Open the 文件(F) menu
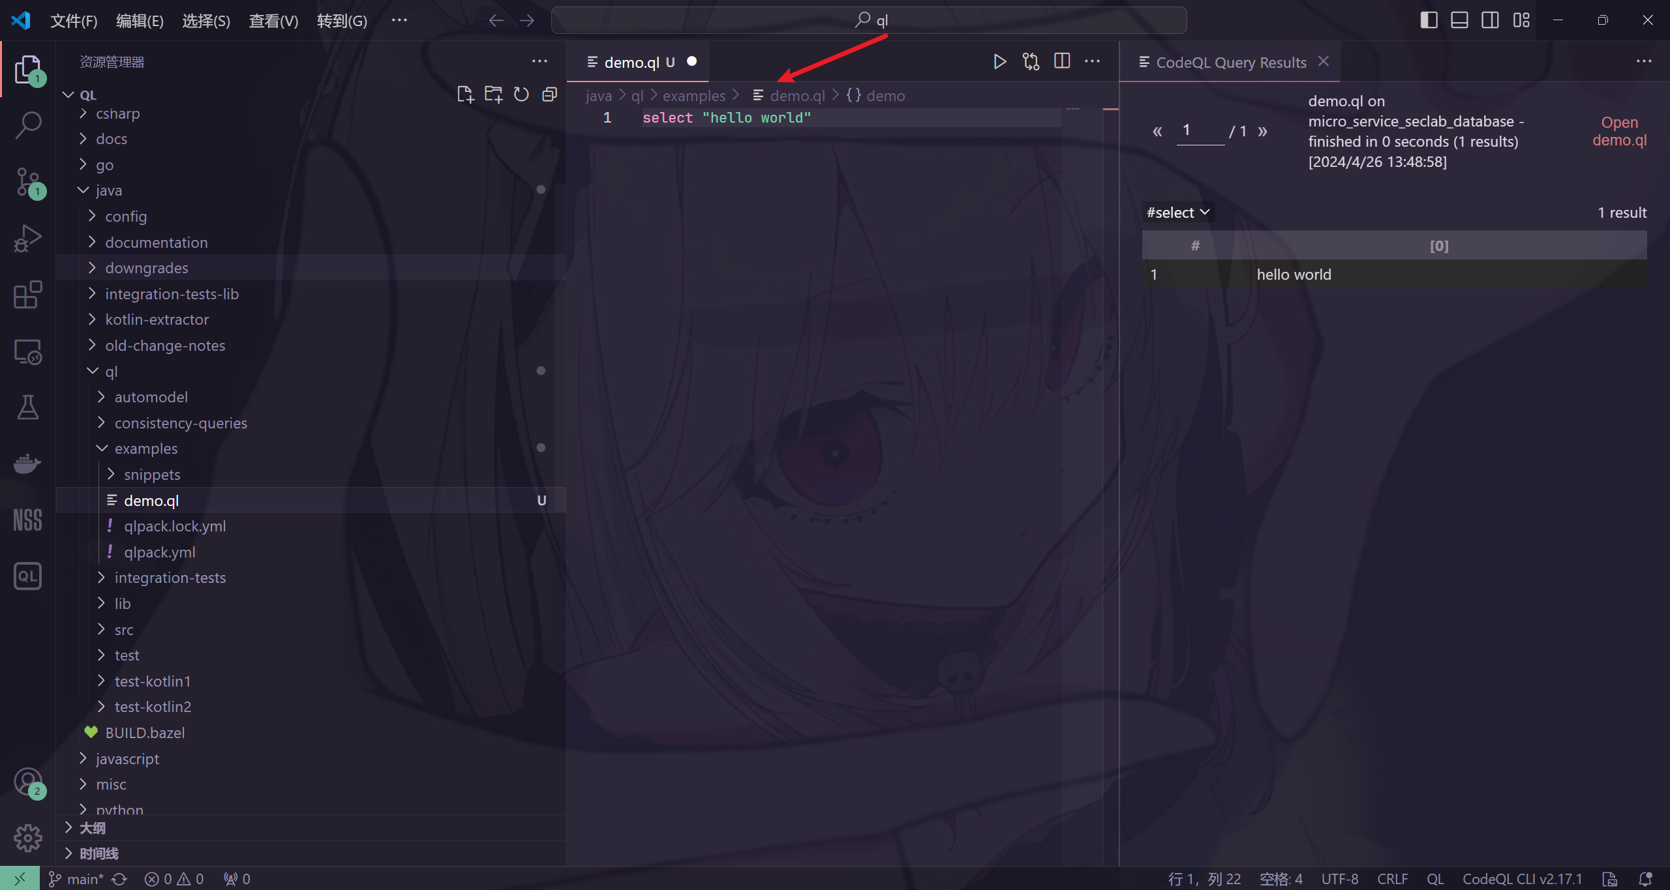Screen dimensions: 1670x890 74,21
